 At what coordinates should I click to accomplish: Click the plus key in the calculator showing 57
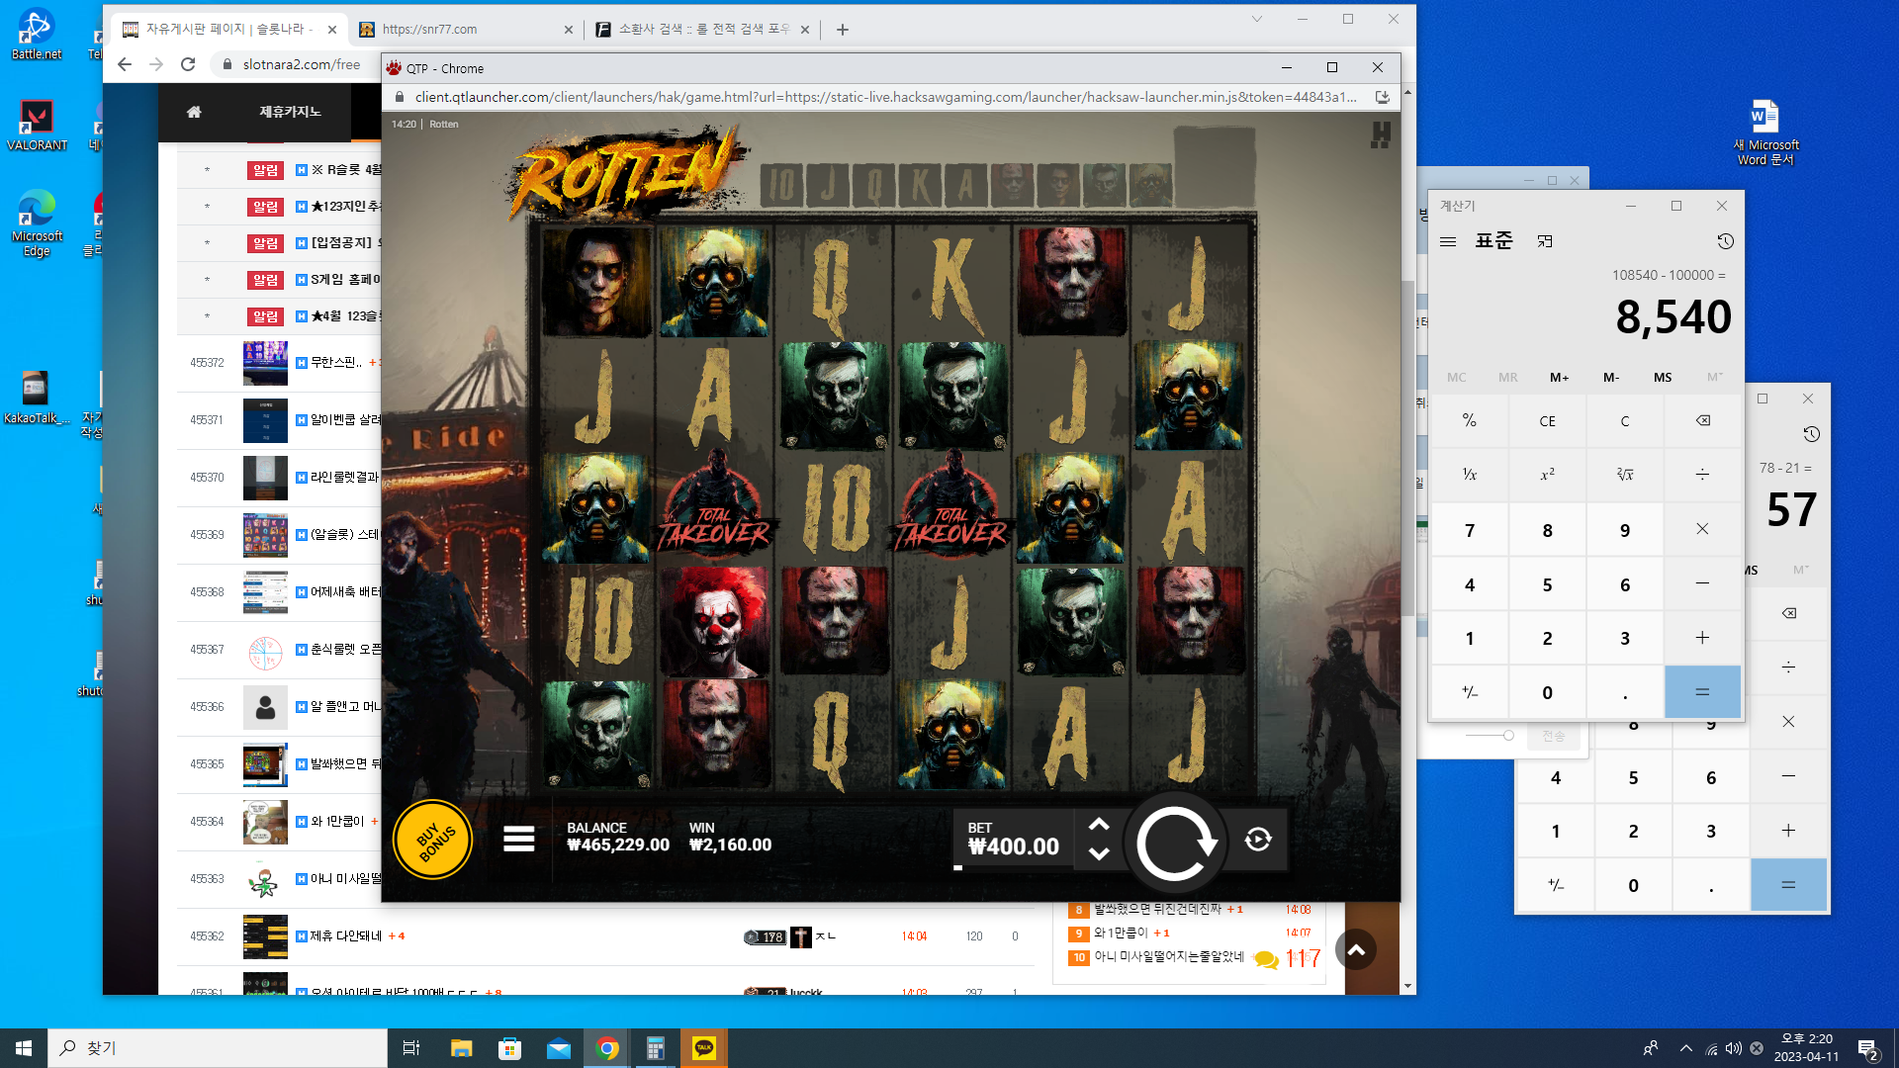click(x=1788, y=831)
